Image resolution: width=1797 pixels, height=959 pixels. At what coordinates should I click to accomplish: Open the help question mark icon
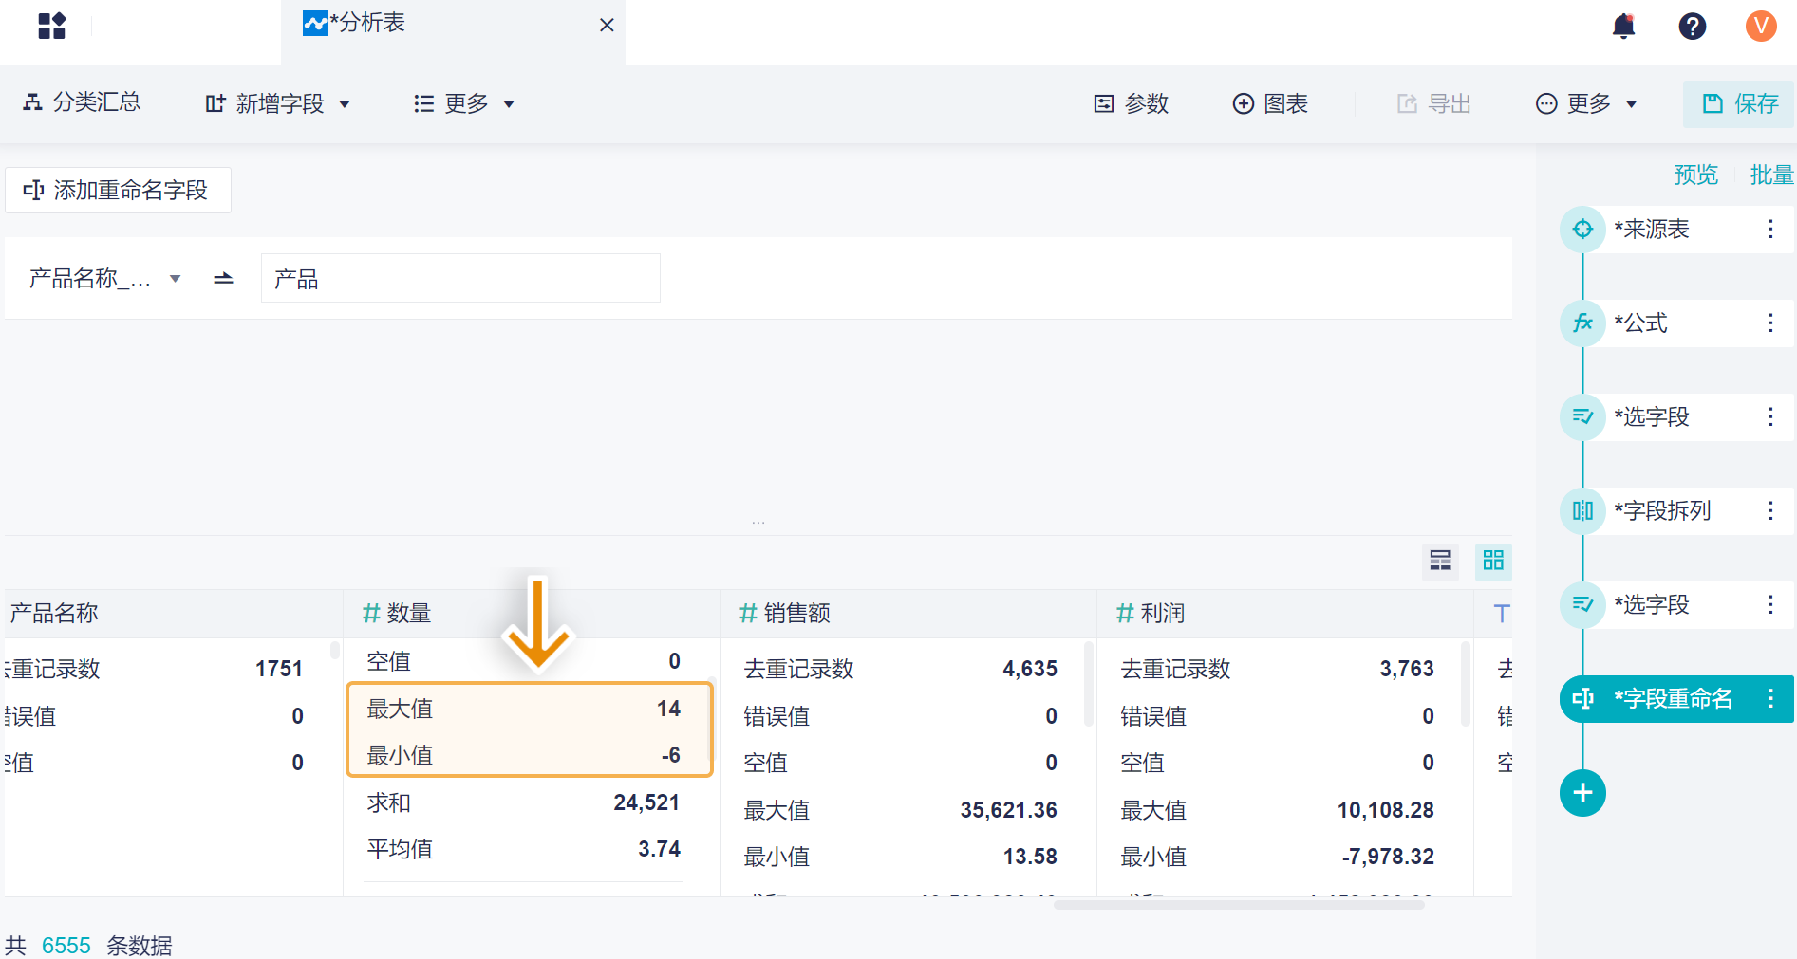coord(1692,27)
